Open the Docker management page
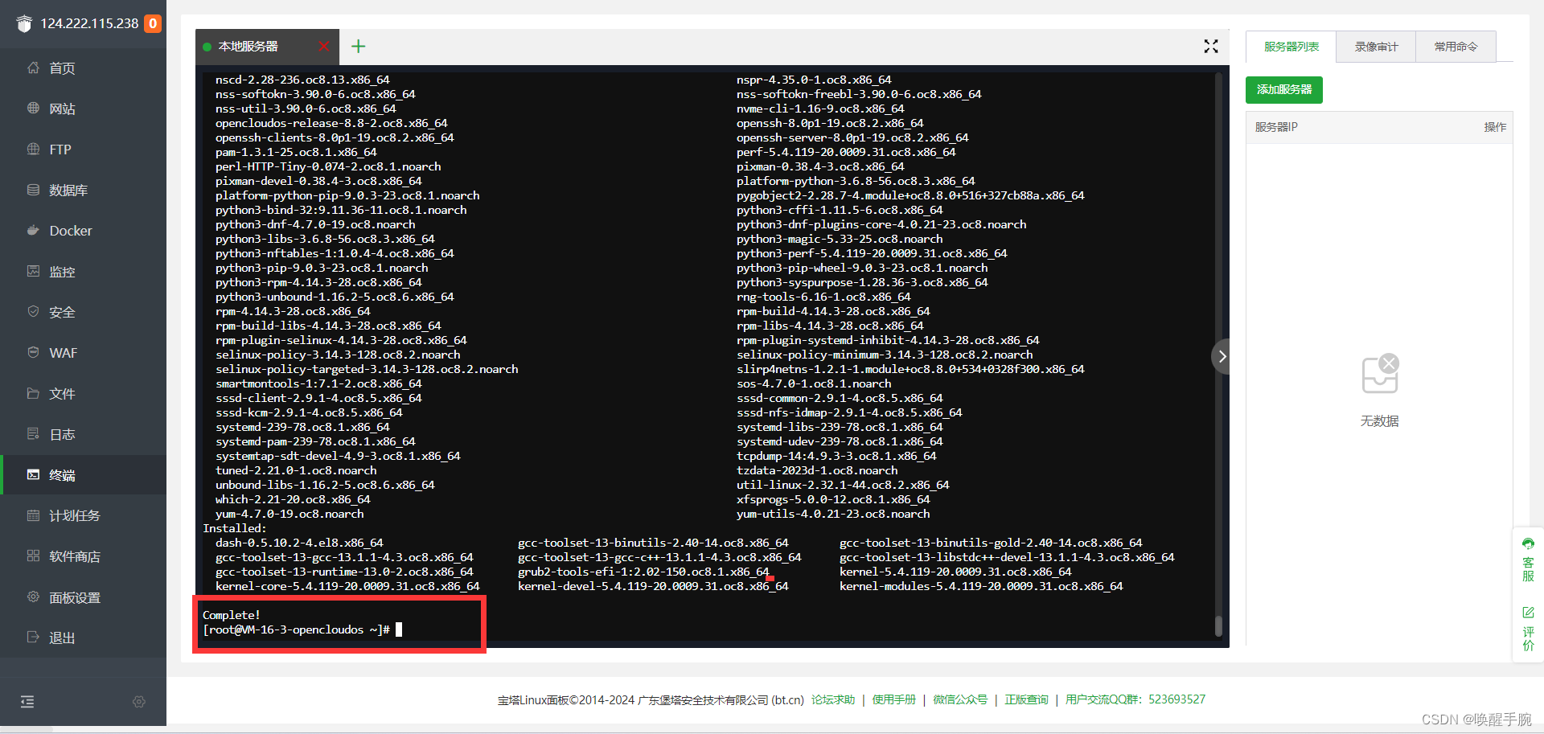The image size is (1544, 734). coord(68,231)
